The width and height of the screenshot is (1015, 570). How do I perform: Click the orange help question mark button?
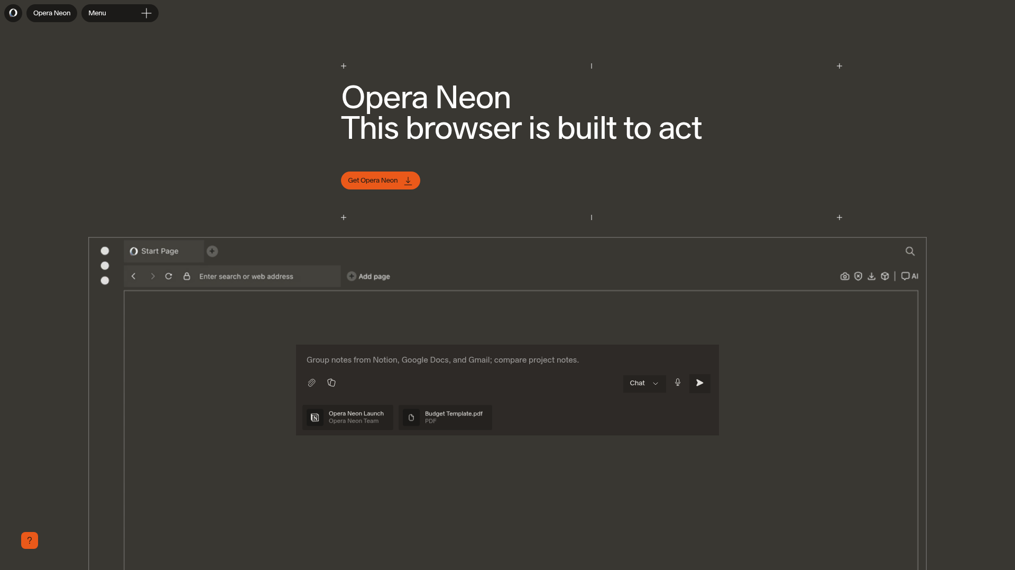[30, 540]
